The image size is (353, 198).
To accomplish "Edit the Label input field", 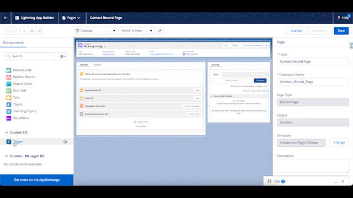I will click(x=313, y=62).
